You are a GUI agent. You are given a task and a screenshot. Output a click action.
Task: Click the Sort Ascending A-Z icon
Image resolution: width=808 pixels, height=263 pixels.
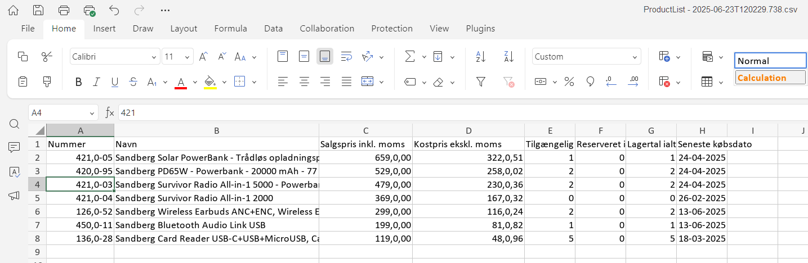481,56
